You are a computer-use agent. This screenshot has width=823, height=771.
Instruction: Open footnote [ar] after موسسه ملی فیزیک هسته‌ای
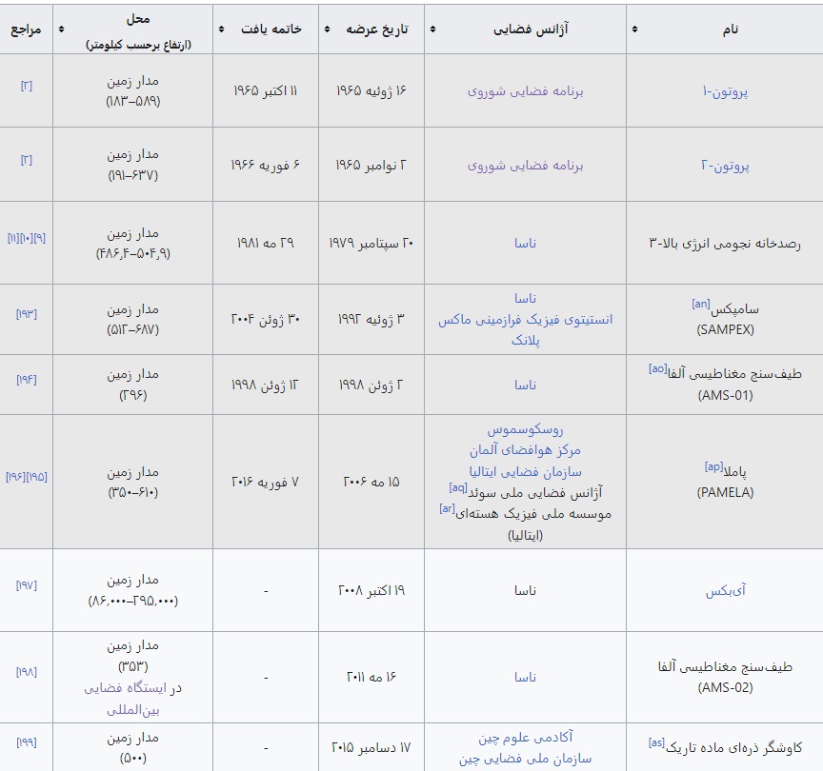(x=447, y=508)
